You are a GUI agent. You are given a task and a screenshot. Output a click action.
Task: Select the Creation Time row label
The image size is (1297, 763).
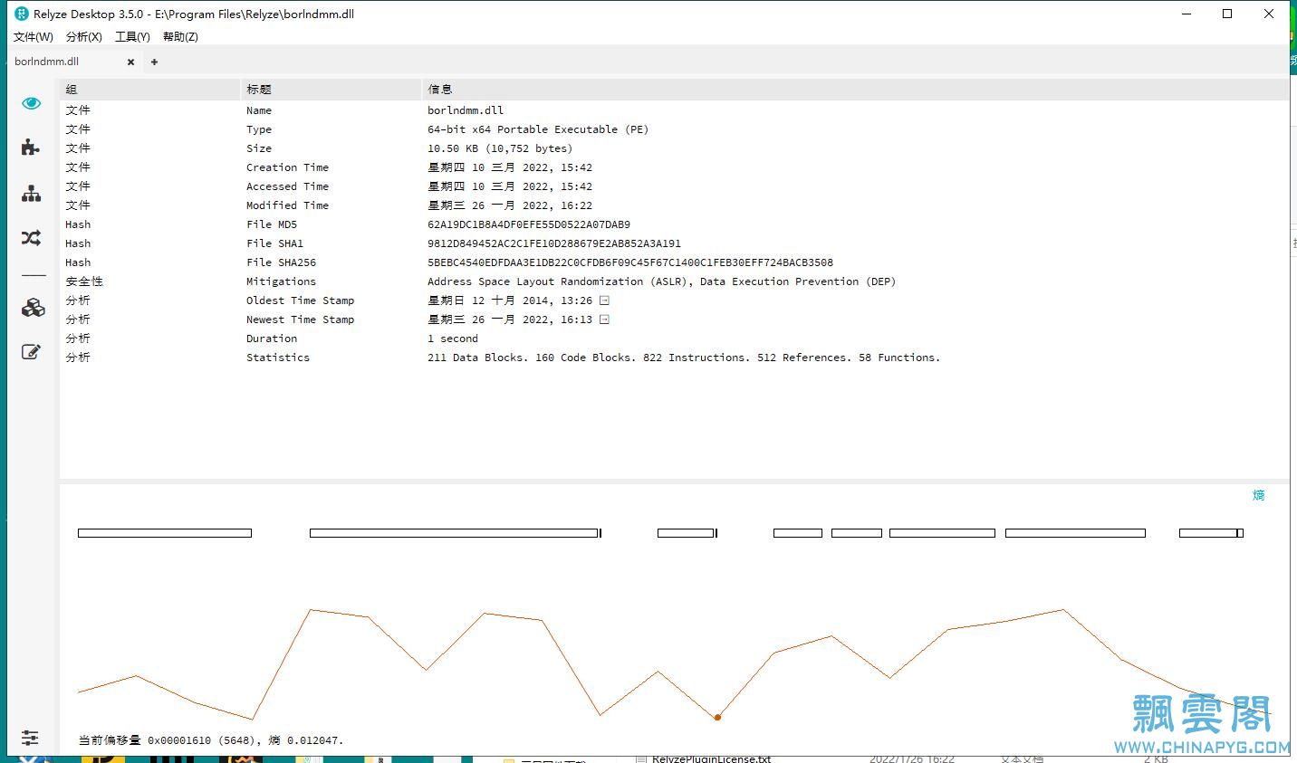pos(287,167)
